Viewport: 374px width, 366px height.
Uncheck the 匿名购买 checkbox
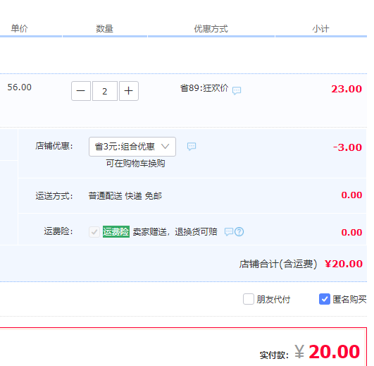click(325, 299)
